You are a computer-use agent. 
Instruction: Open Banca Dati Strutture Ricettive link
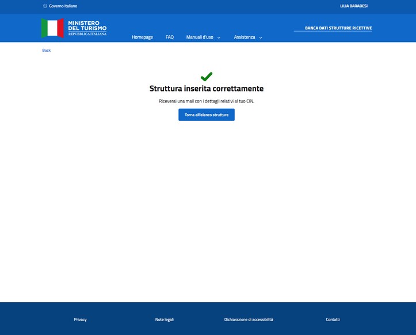click(x=338, y=28)
